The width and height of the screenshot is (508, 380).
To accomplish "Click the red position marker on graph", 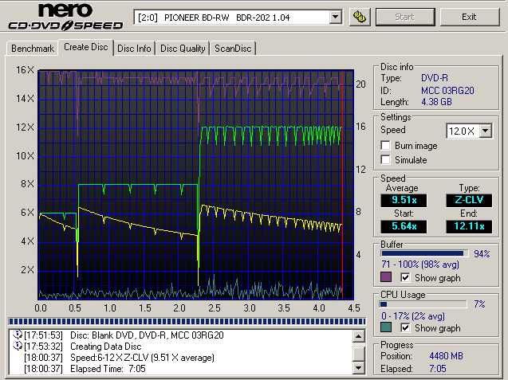I will pyautogui.click(x=342, y=185).
